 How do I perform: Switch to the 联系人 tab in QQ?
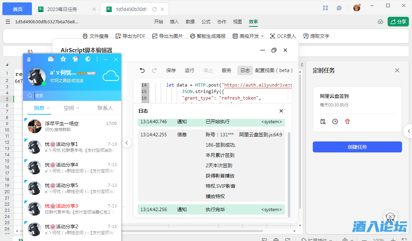tap(105, 108)
